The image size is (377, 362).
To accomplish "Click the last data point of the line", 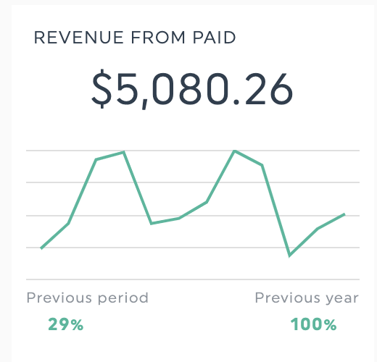I will (344, 214).
